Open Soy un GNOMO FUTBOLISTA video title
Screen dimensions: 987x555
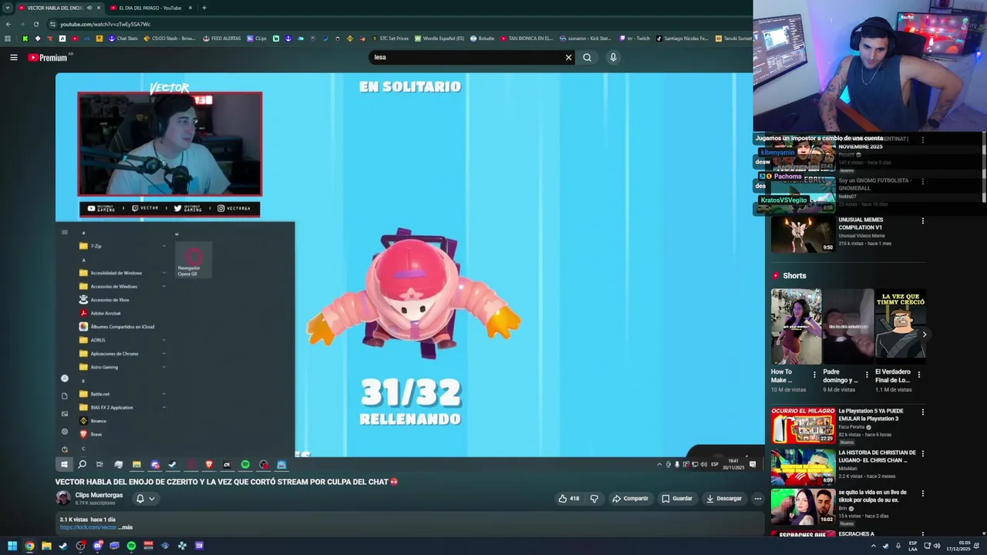tap(875, 184)
